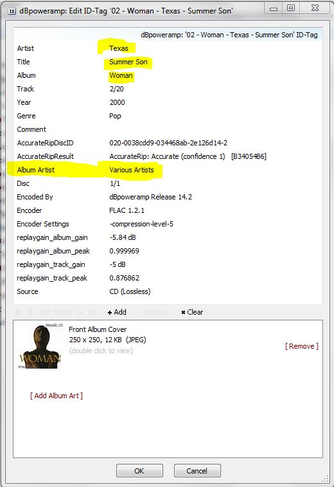Image resolution: width=334 pixels, height=487 pixels.
Task: Click the dBpoweramp ID icon in title bar
Action: pyautogui.click(x=12, y=12)
